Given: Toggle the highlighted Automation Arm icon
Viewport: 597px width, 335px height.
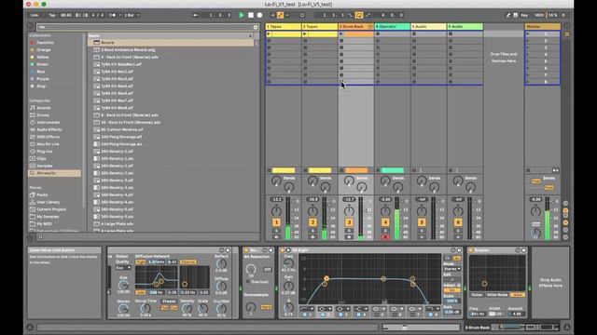Looking at the screenshot, I should tap(280, 15).
